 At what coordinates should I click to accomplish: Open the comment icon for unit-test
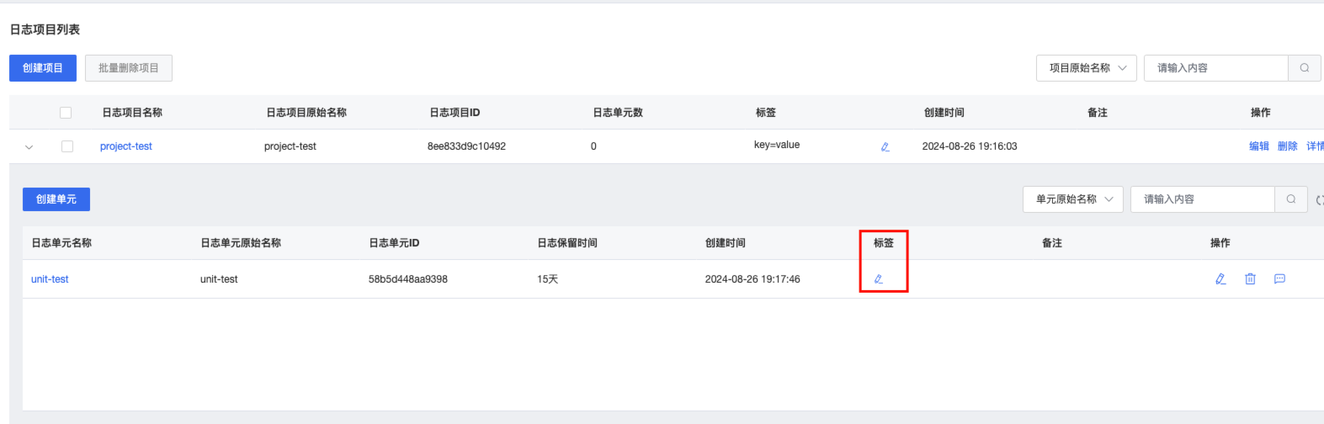1279,279
